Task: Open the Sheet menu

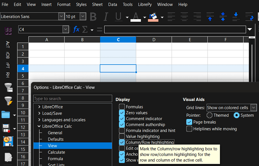Action: pyautogui.click(x=97, y=5)
